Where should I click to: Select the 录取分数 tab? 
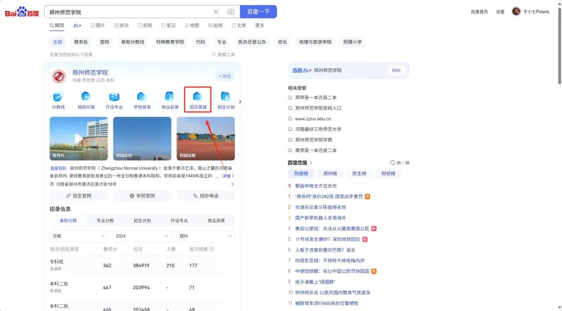click(x=68, y=221)
